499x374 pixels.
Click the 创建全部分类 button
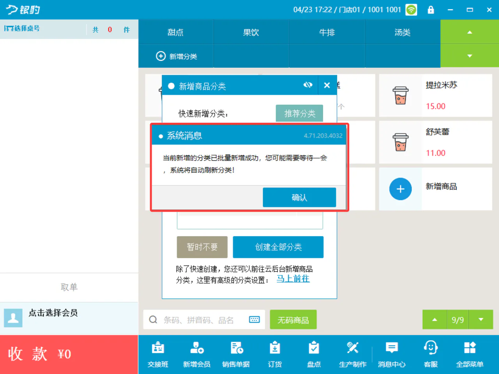[x=278, y=247]
